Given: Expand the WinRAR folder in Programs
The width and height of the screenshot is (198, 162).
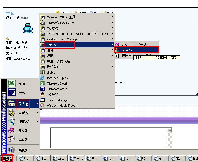Looking at the screenshot, I should [x=77, y=45].
